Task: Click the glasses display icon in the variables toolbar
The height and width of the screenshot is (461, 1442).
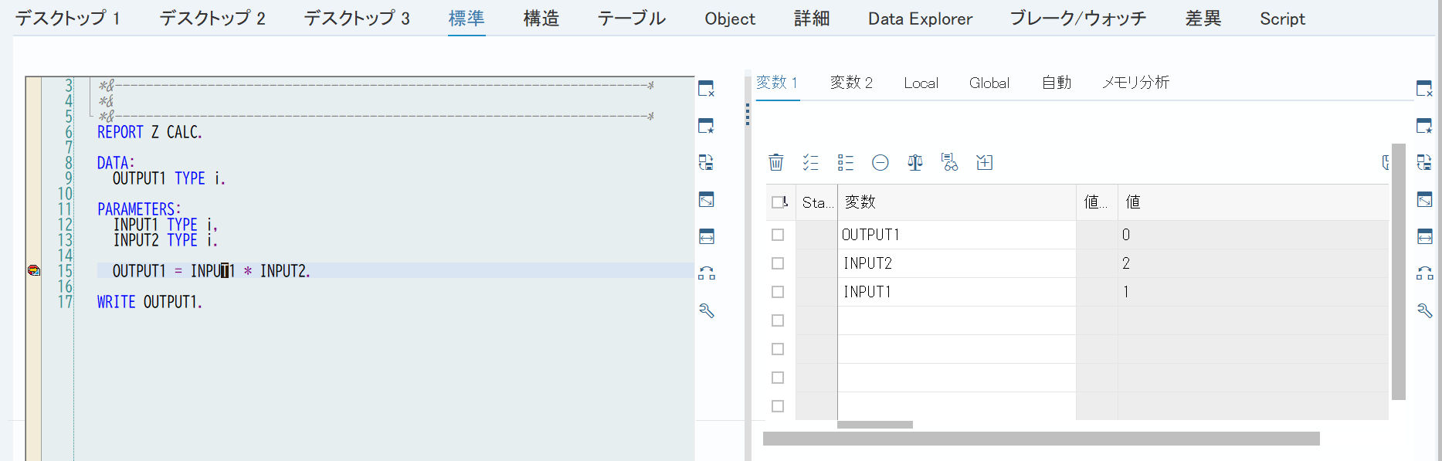Action: (x=949, y=162)
